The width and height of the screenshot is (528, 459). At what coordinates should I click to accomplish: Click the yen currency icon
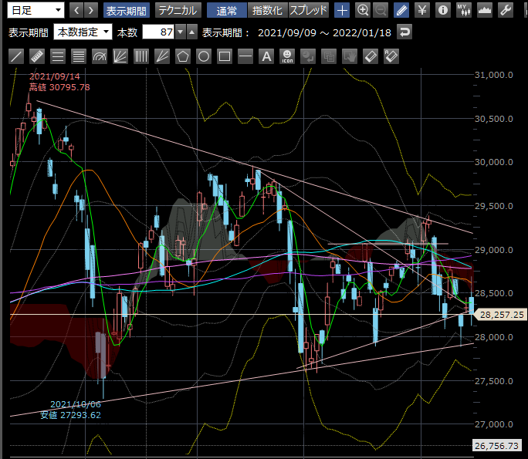click(422, 10)
